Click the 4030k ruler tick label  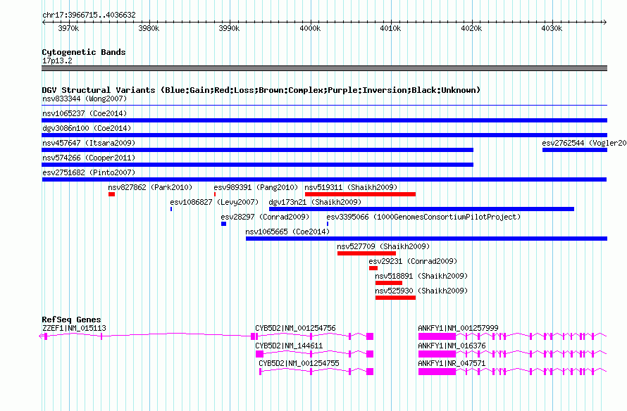[x=552, y=28]
